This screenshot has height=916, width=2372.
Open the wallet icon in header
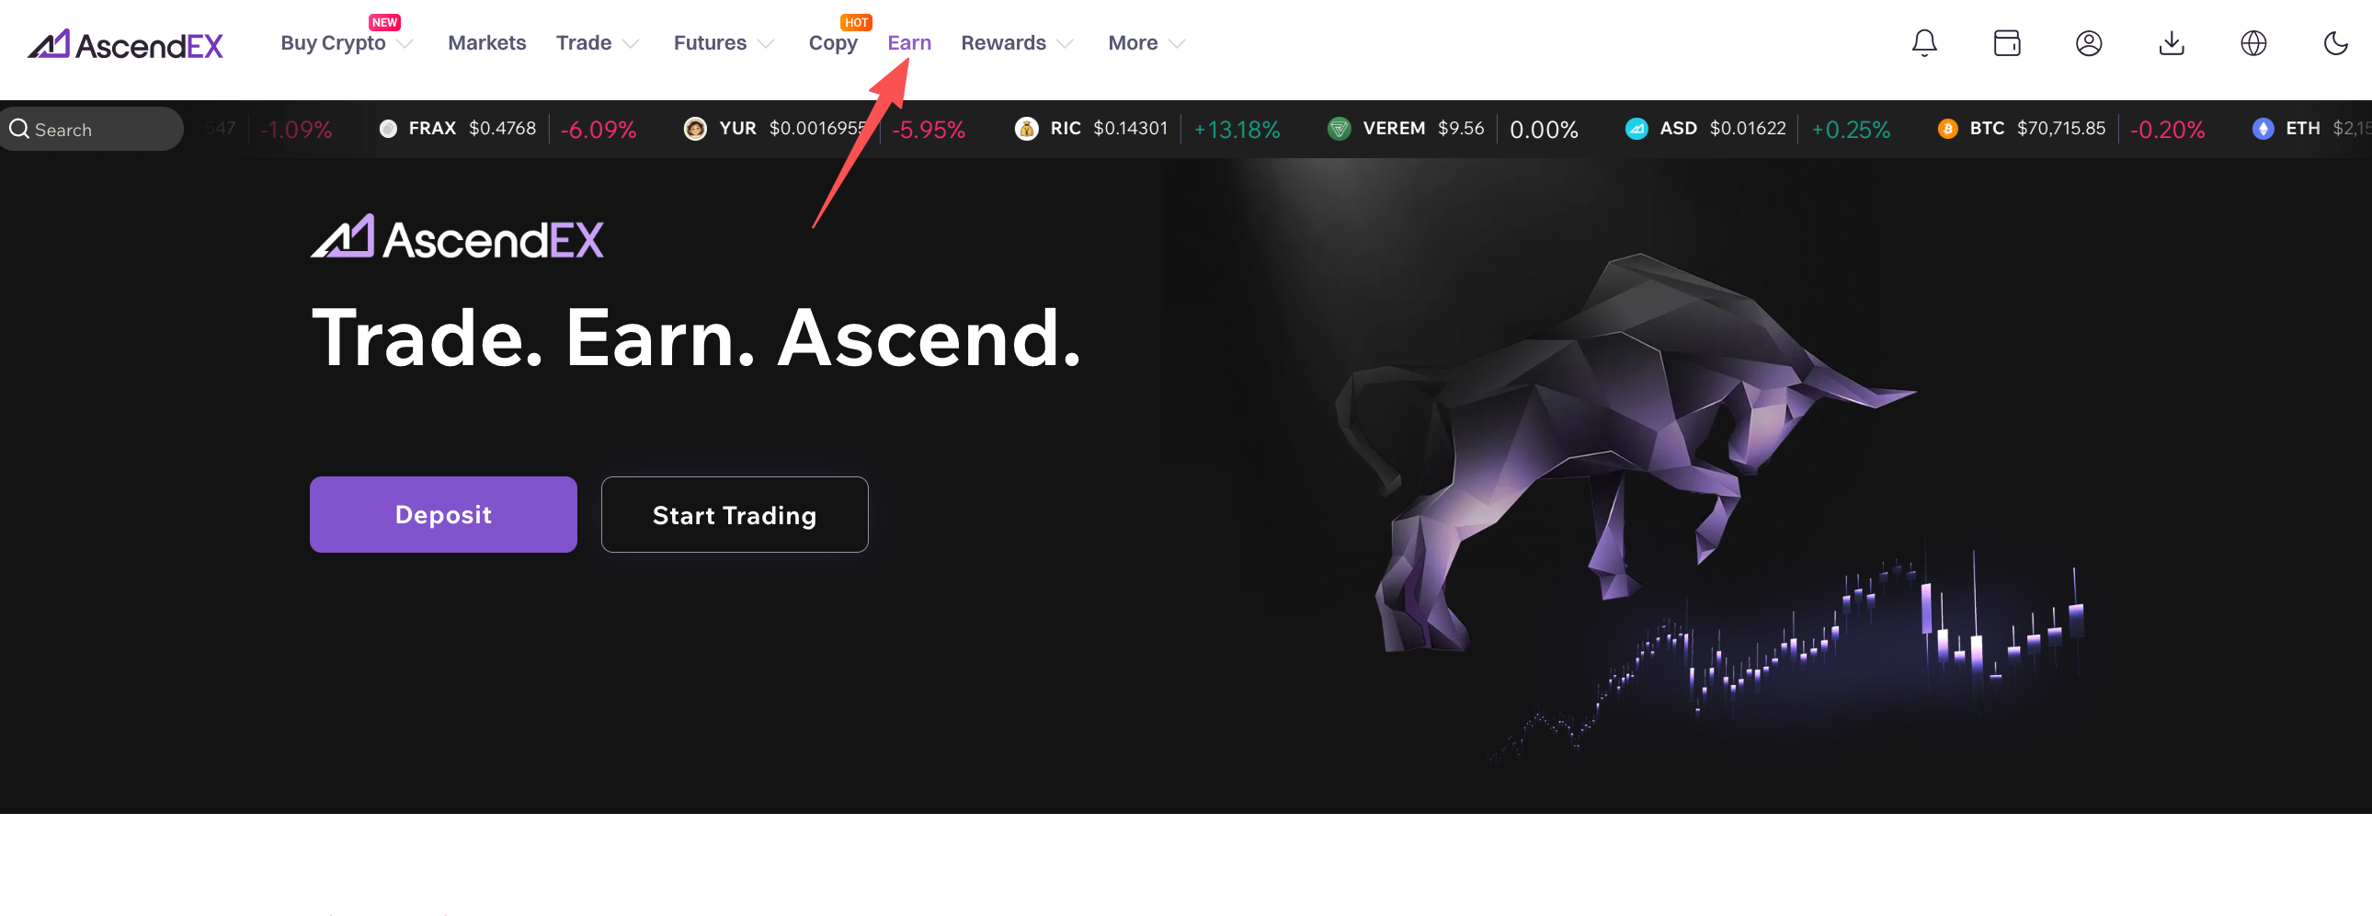click(x=2006, y=43)
